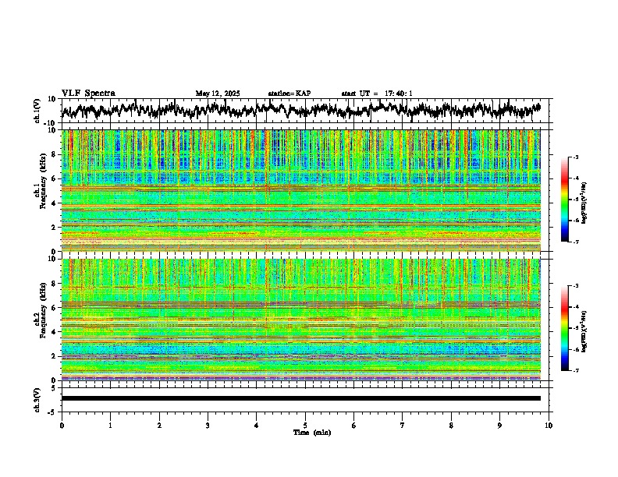The height and width of the screenshot is (477, 618).
Task: Click time axis tick label "2"
Action: (159, 426)
